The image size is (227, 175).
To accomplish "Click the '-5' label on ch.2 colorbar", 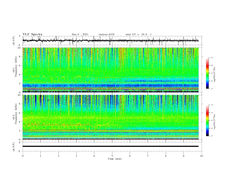I will coord(212,120).
